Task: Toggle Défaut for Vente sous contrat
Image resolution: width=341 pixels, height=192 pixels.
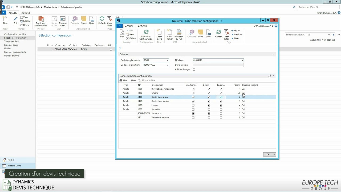Action: [209, 118]
